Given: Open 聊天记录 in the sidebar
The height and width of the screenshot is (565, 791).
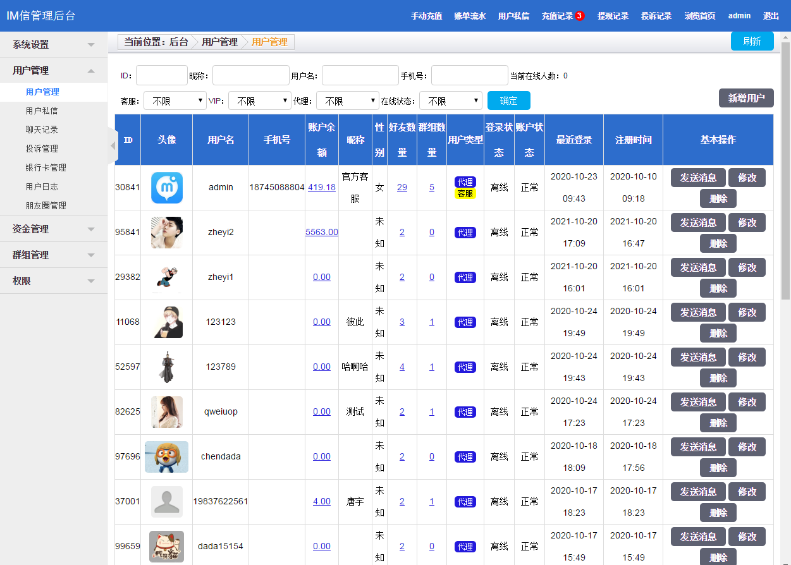Looking at the screenshot, I should [42, 130].
